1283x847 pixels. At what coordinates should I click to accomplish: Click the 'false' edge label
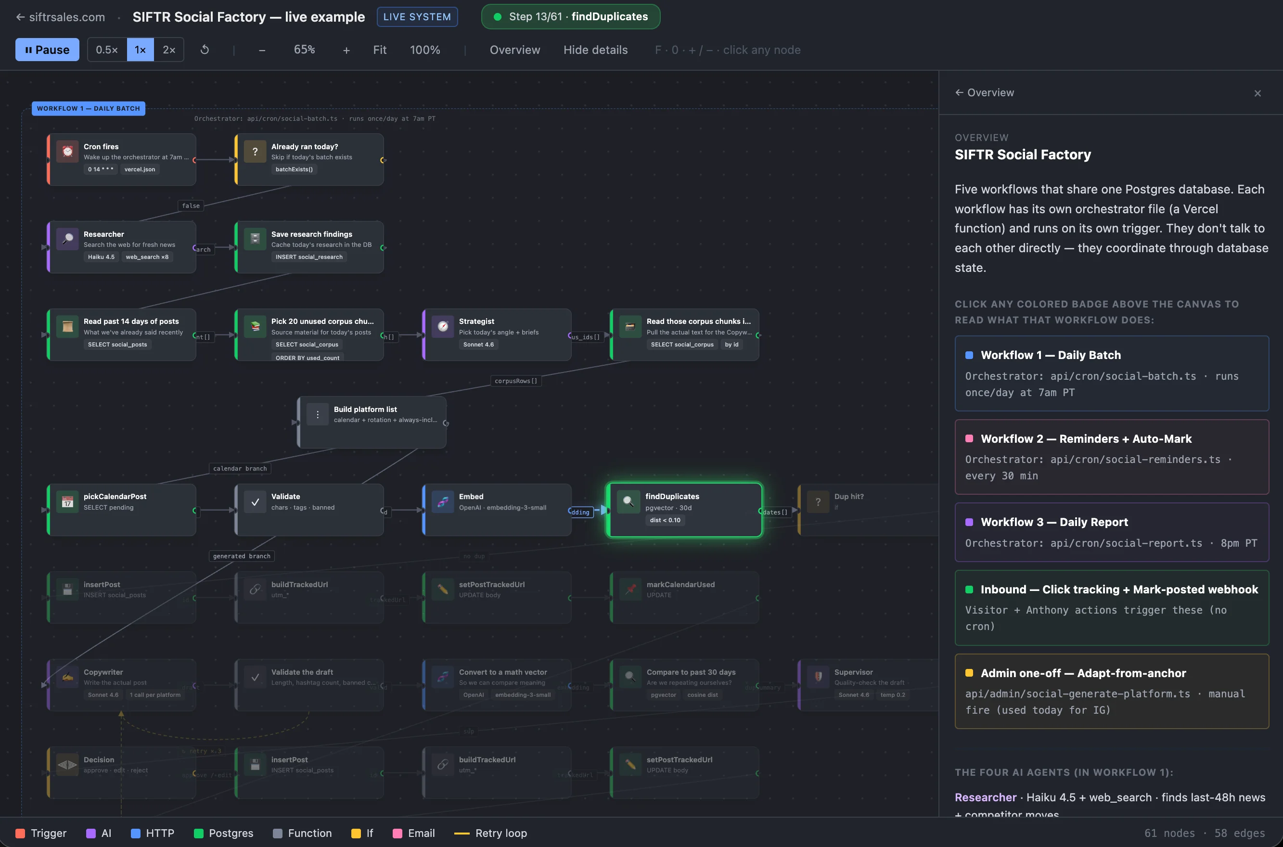coord(191,206)
